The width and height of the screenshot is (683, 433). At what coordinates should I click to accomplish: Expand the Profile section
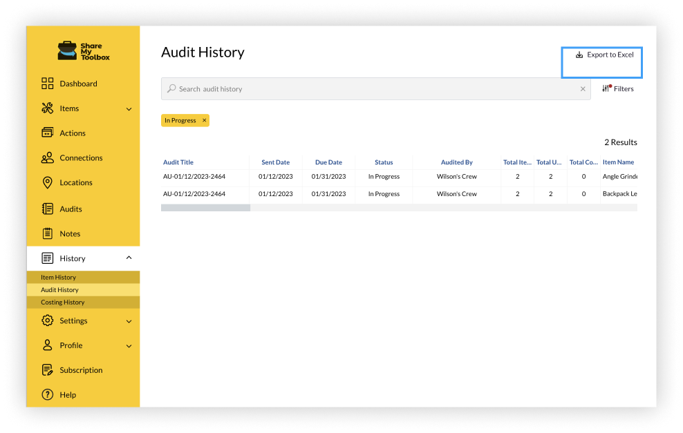[128, 345]
